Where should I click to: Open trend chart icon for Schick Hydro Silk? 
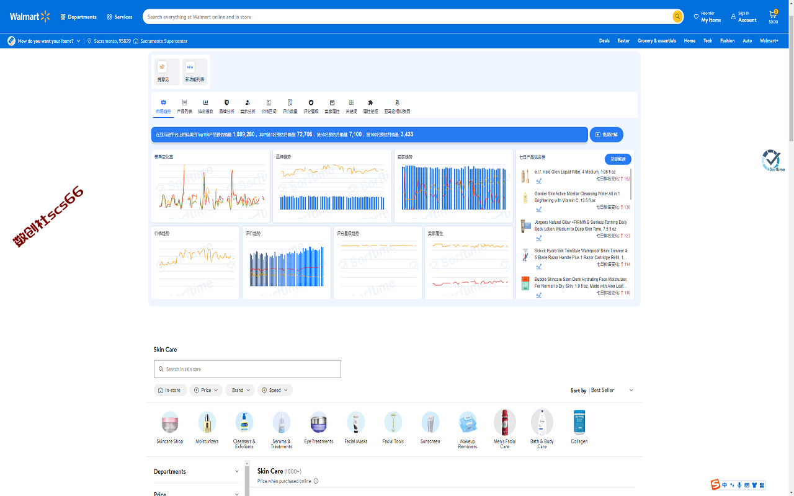pyautogui.click(x=539, y=267)
